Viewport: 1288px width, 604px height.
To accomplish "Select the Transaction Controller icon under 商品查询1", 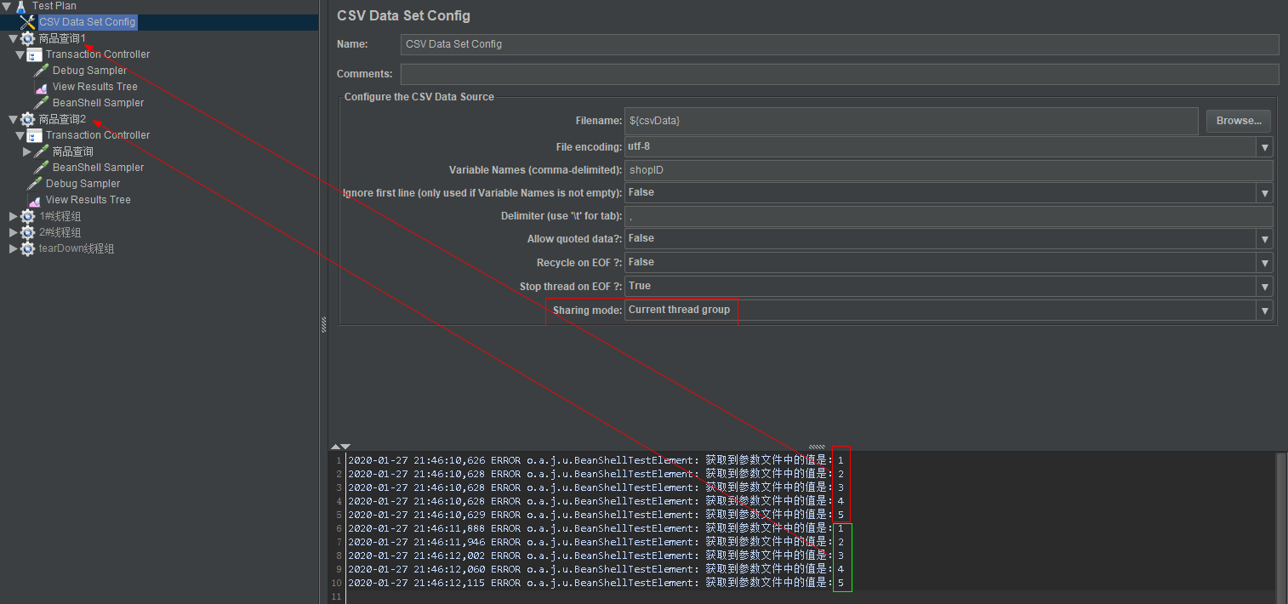I will (33, 54).
